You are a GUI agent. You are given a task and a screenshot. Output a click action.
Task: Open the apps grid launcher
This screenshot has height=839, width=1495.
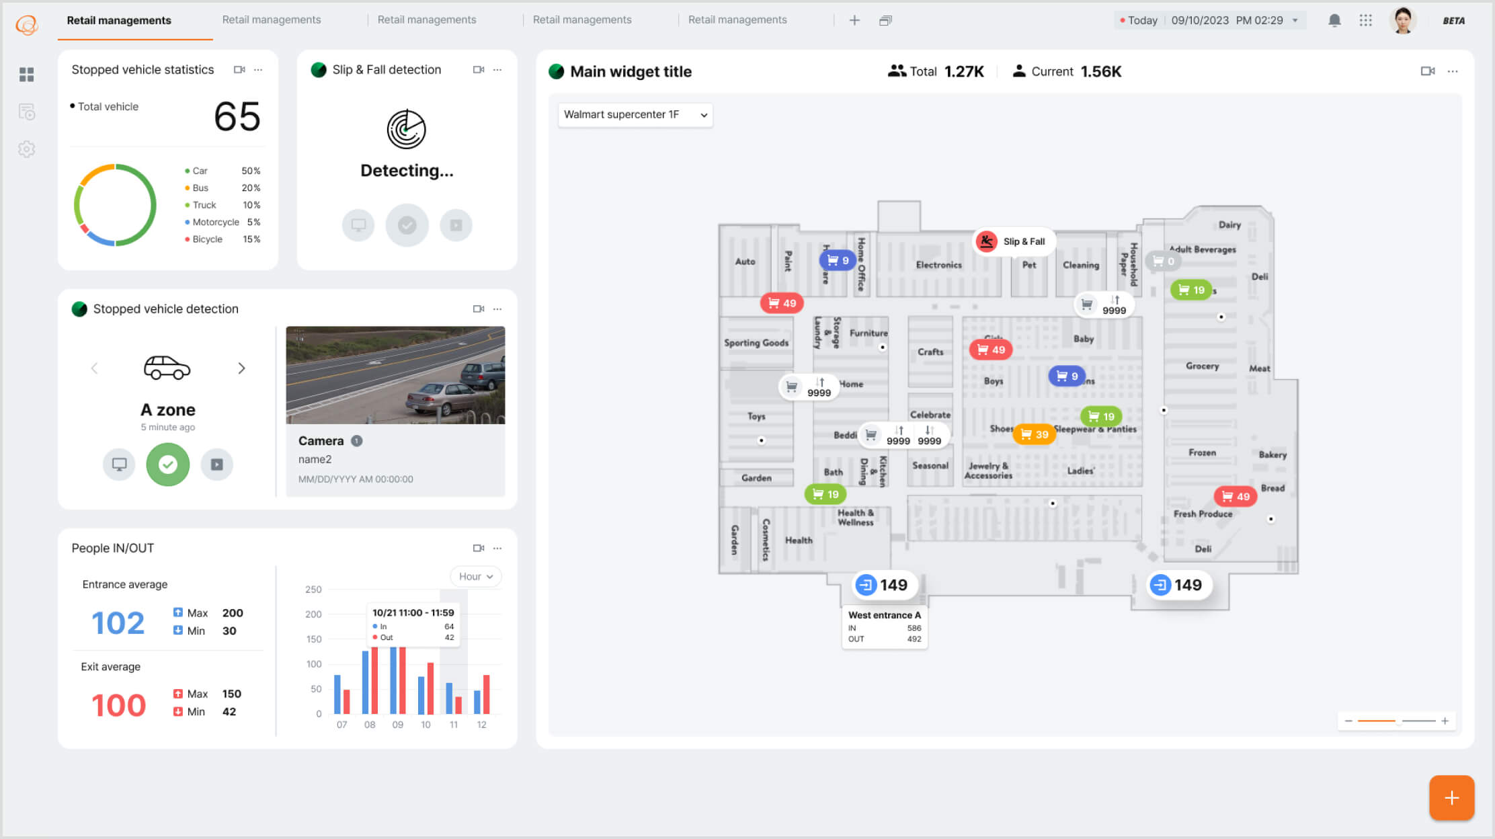pyautogui.click(x=1365, y=20)
